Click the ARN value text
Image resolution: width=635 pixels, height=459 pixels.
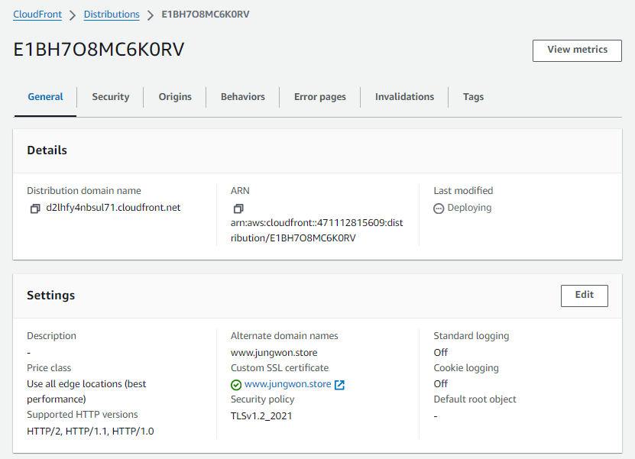click(316, 231)
